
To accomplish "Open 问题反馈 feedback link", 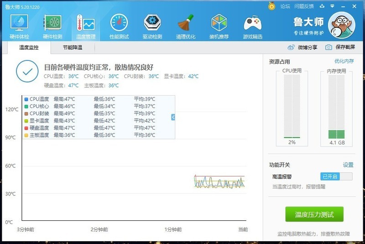I will coord(304,6).
